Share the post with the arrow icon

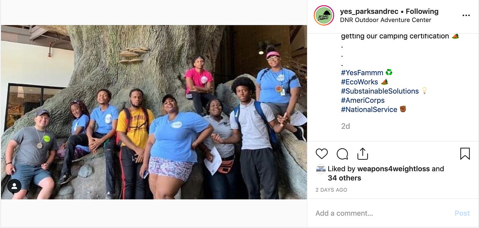click(362, 154)
